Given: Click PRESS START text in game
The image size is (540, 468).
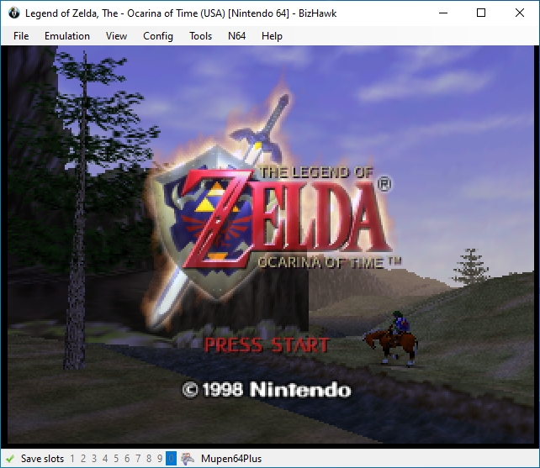Looking at the screenshot, I should pos(267,345).
